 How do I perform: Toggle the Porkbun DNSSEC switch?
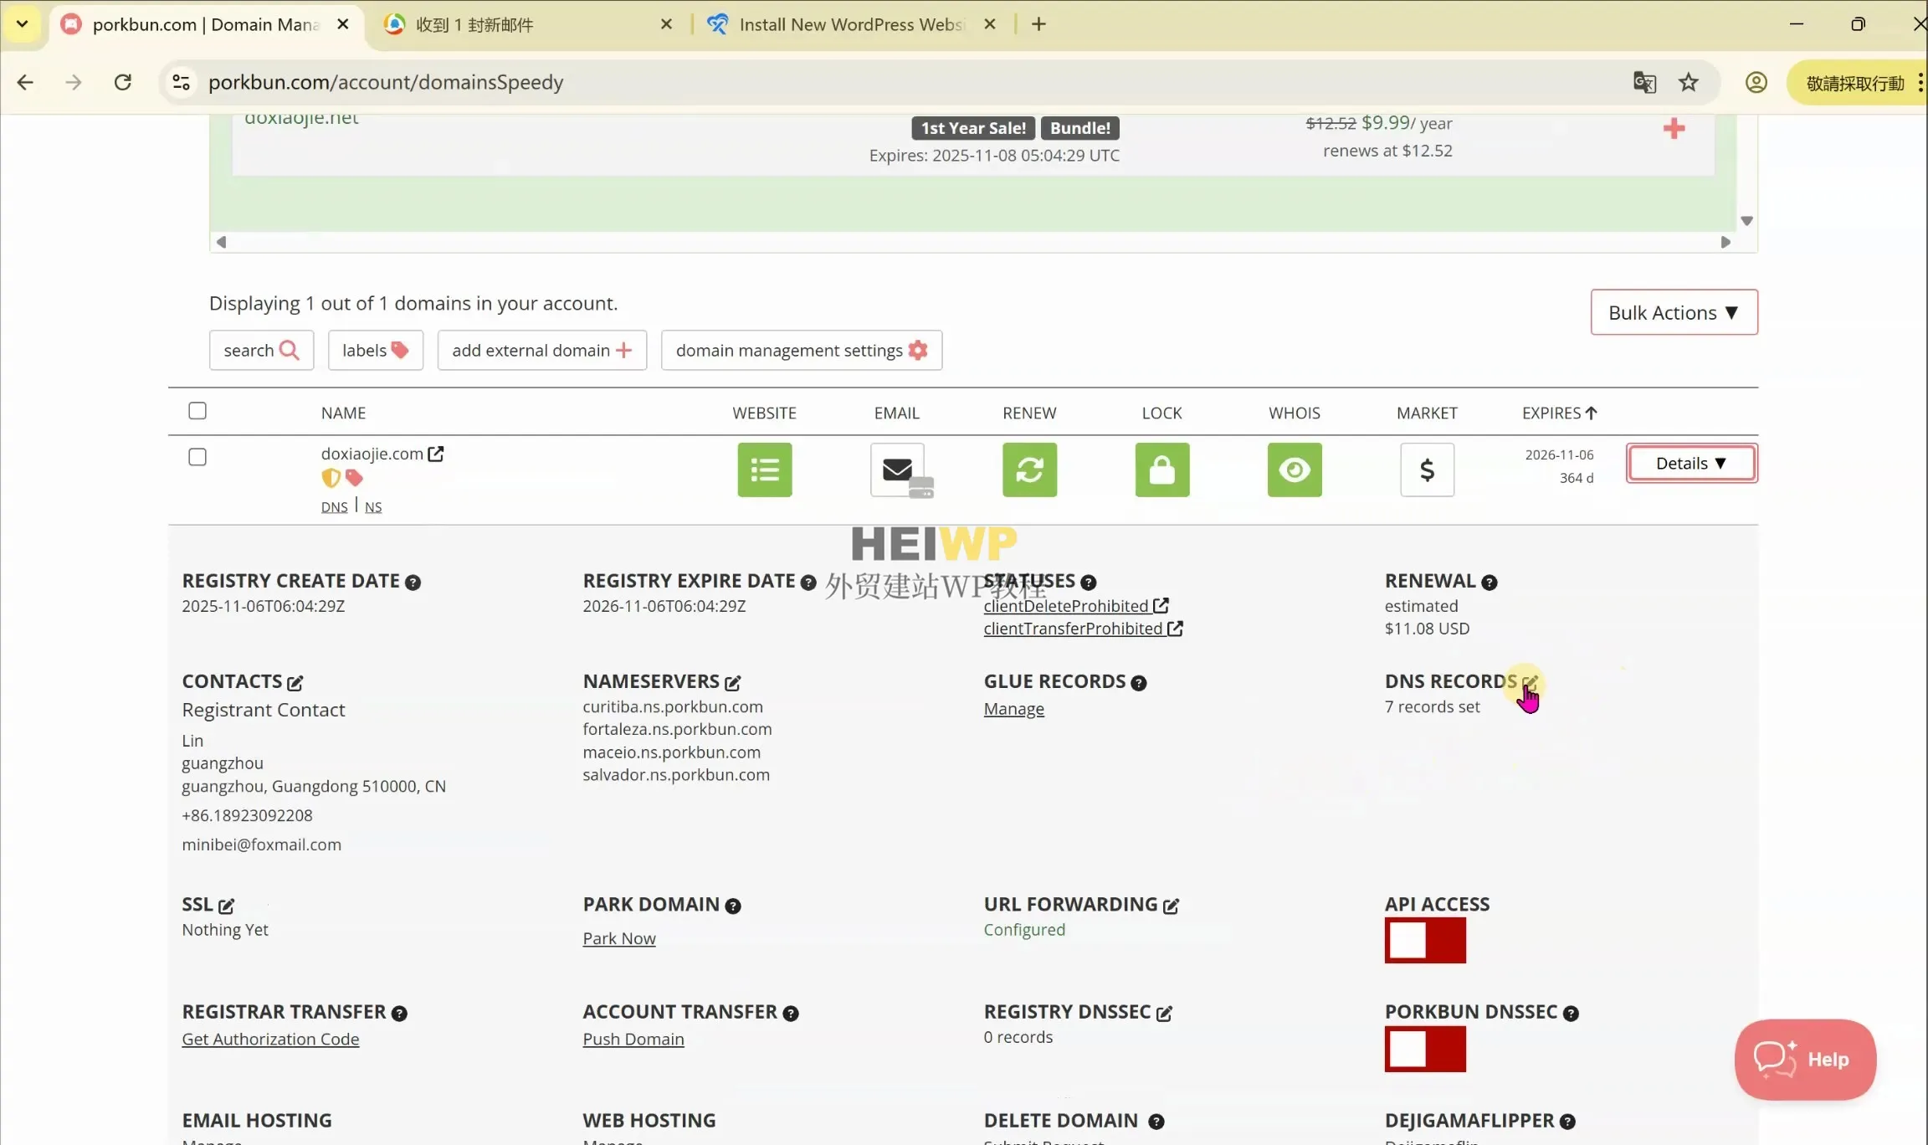click(1424, 1049)
